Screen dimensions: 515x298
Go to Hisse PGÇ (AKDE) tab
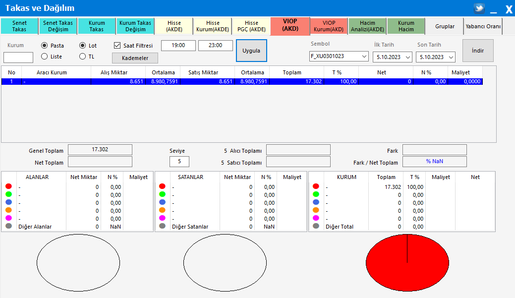[x=251, y=26]
